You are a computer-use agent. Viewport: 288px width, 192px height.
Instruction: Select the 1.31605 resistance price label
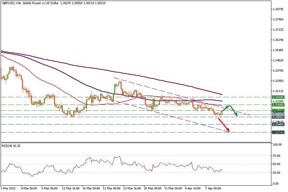click(x=277, y=97)
